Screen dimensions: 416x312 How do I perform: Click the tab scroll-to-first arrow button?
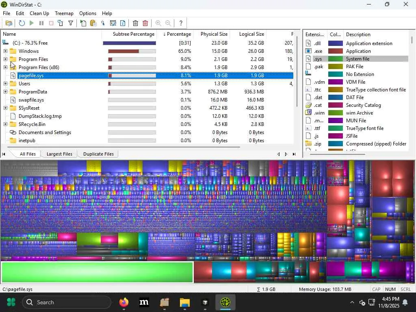(4, 154)
